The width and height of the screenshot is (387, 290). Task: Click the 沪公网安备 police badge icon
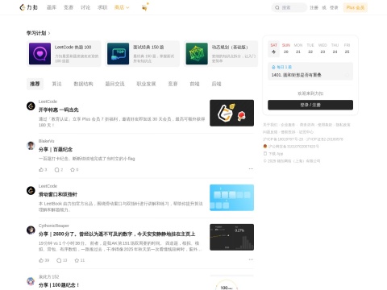pyautogui.click(x=265, y=147)
